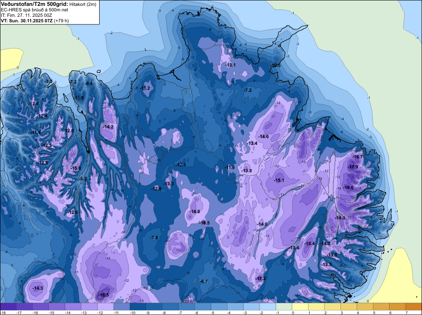The image size is (422, 315).
Task: Click the -16.7 temperature label
Action: point(358,157)
